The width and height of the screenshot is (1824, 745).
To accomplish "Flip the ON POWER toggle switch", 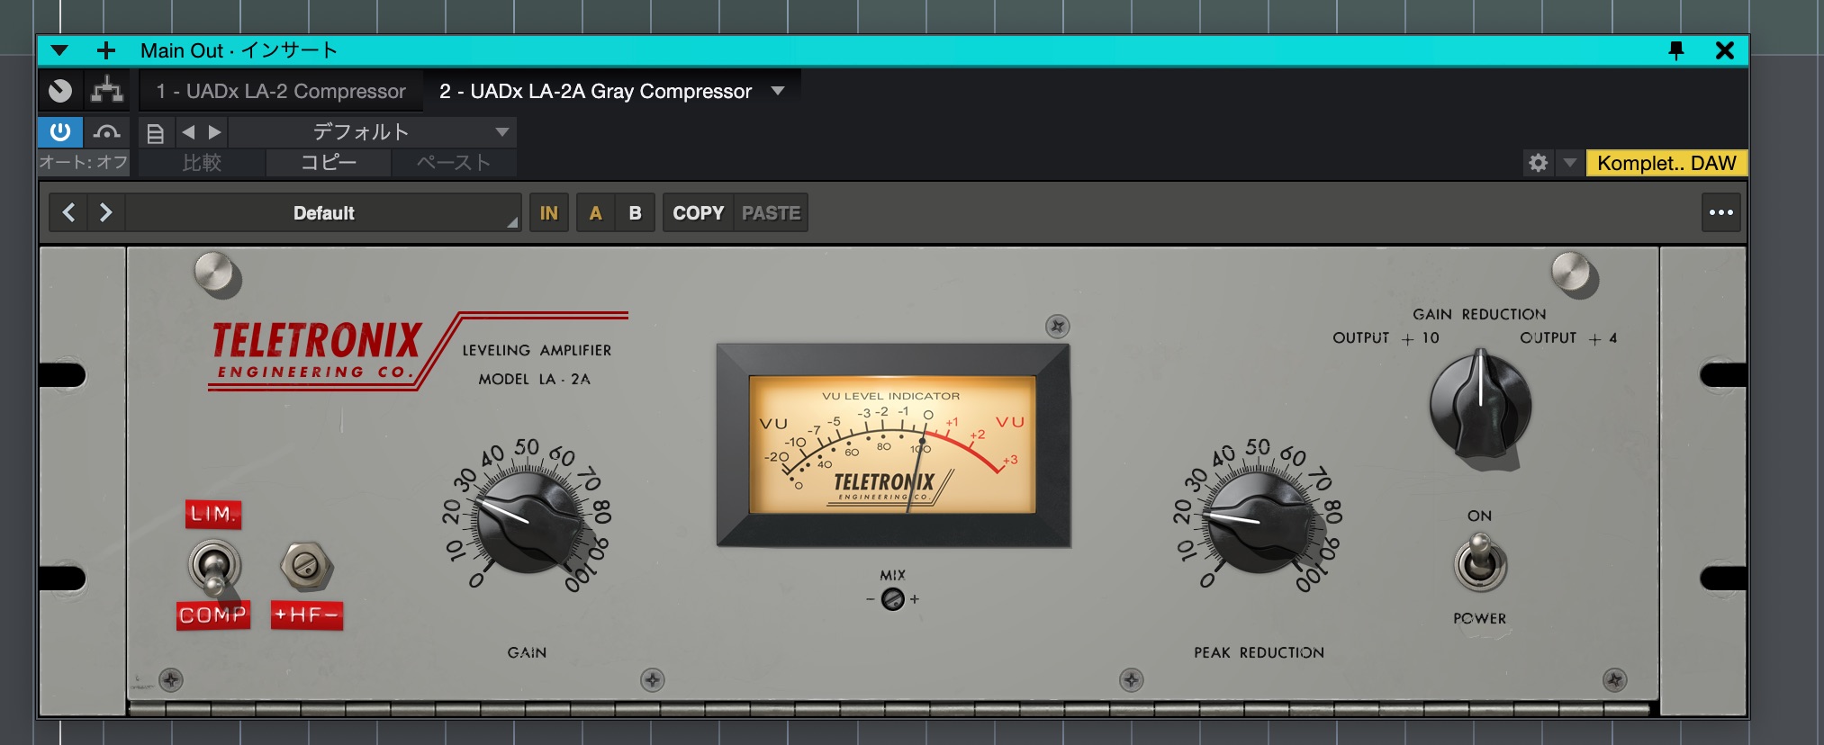I will click(x=1479, y=564).
